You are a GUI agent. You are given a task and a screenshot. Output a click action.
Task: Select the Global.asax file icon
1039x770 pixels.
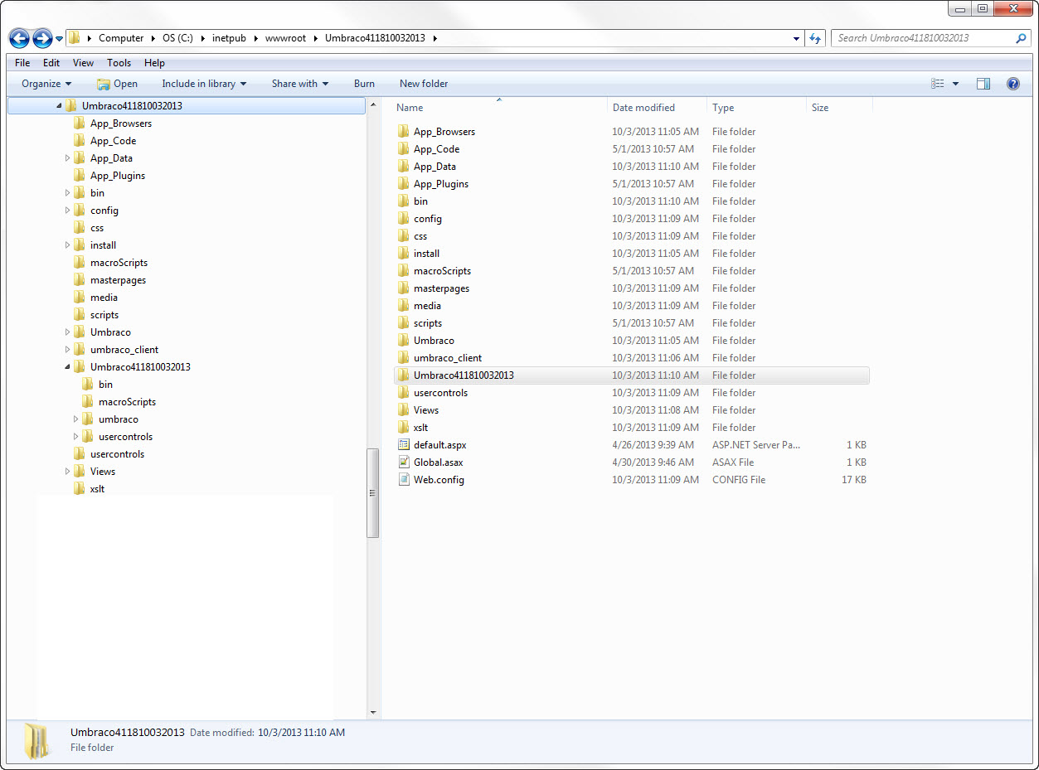click(x=404, y=462)
